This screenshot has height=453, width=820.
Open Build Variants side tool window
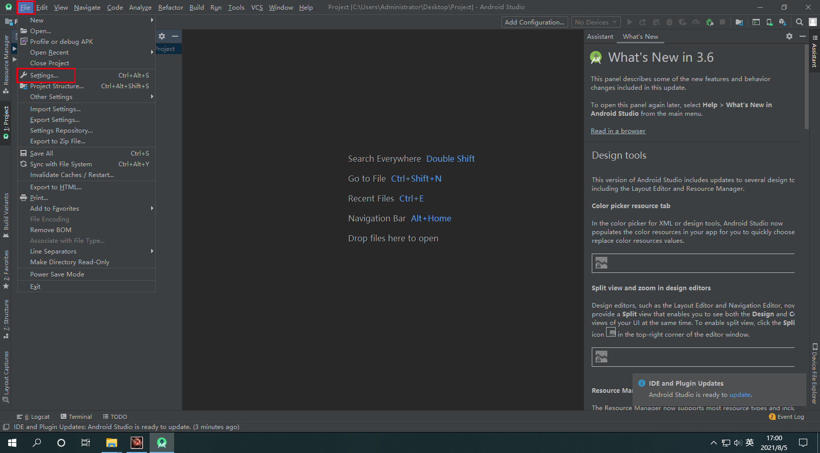click(x=6, y=215)
